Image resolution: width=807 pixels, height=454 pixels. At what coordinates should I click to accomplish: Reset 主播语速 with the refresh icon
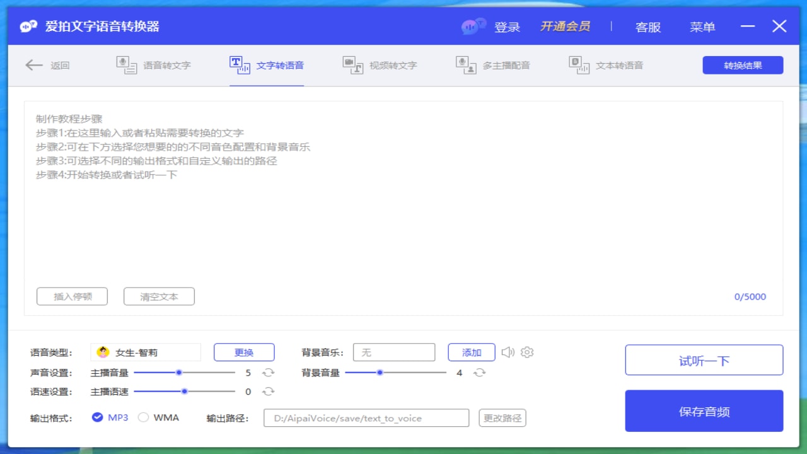click(x=269, y=392)
